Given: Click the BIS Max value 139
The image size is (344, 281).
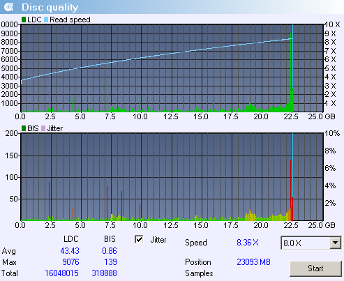Looking at the screenshot, I should [110, 262].
